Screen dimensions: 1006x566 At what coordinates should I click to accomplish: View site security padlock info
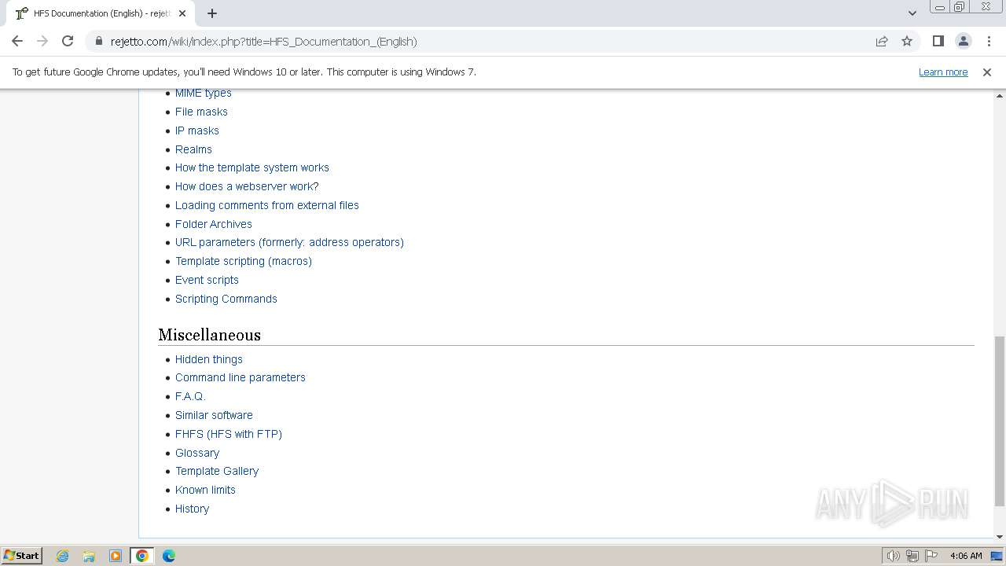[98, 41]
